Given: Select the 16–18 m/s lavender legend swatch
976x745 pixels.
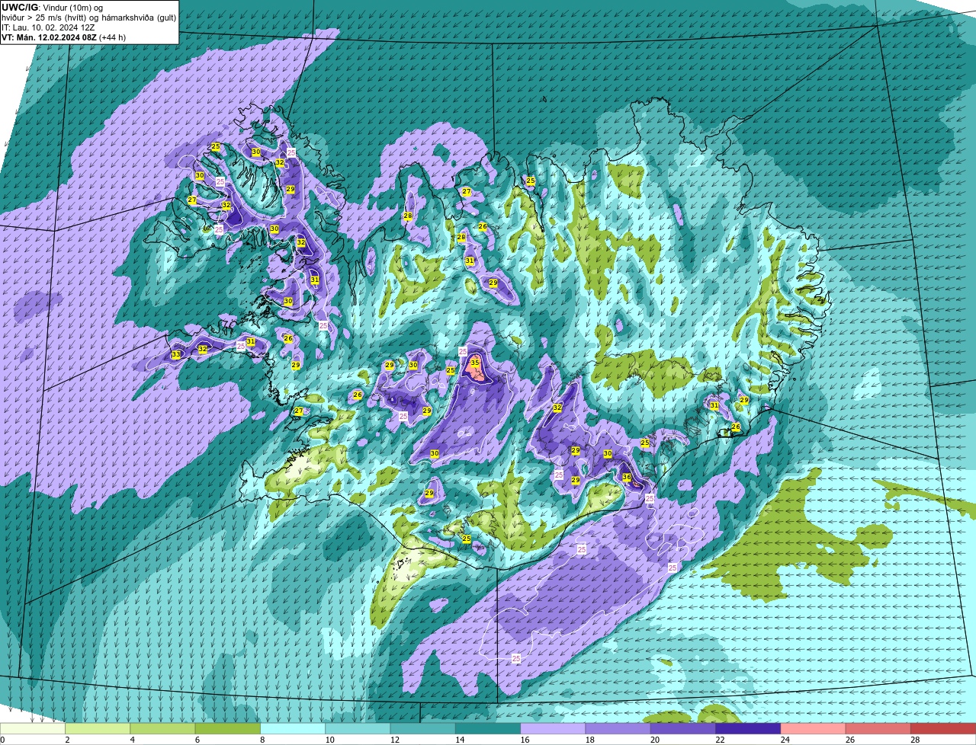Looking at the screenshot, I should (x=553, y=729).
